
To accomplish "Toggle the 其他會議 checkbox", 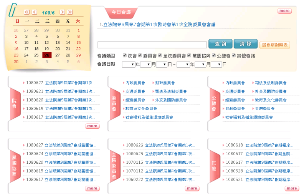I will (x=233, y=55).
